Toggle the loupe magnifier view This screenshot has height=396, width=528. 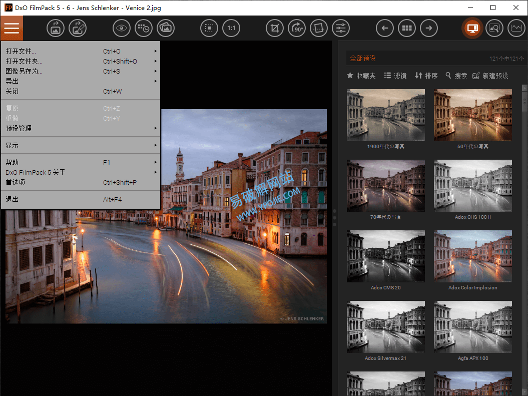click(494, 28)
